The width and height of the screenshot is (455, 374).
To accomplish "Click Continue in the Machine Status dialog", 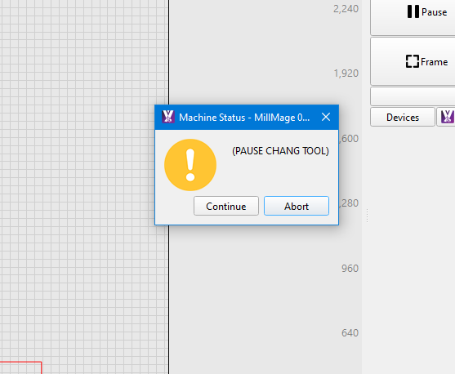I will pos(226,206).
